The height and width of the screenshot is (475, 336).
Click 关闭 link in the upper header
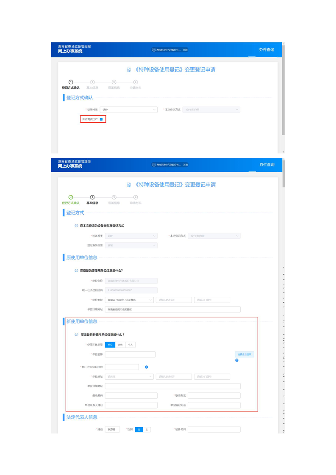(x=185, y=50)
